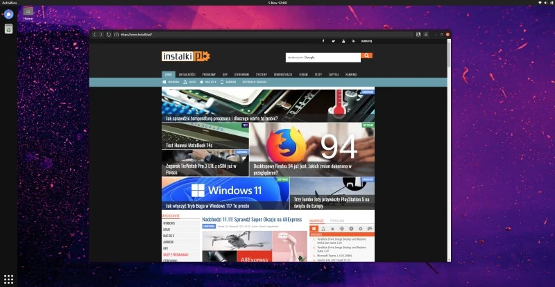Screen dimensions: 555x287
Task: Click the orange search magnifier button
Action: click(367, 55)
